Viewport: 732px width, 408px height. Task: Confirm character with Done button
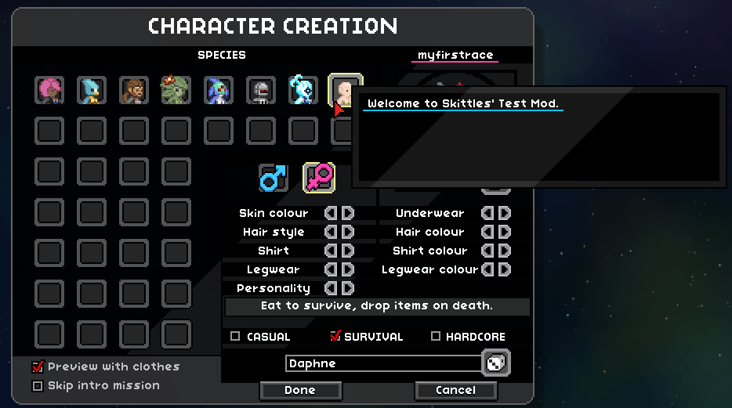[x=300, y=390]
